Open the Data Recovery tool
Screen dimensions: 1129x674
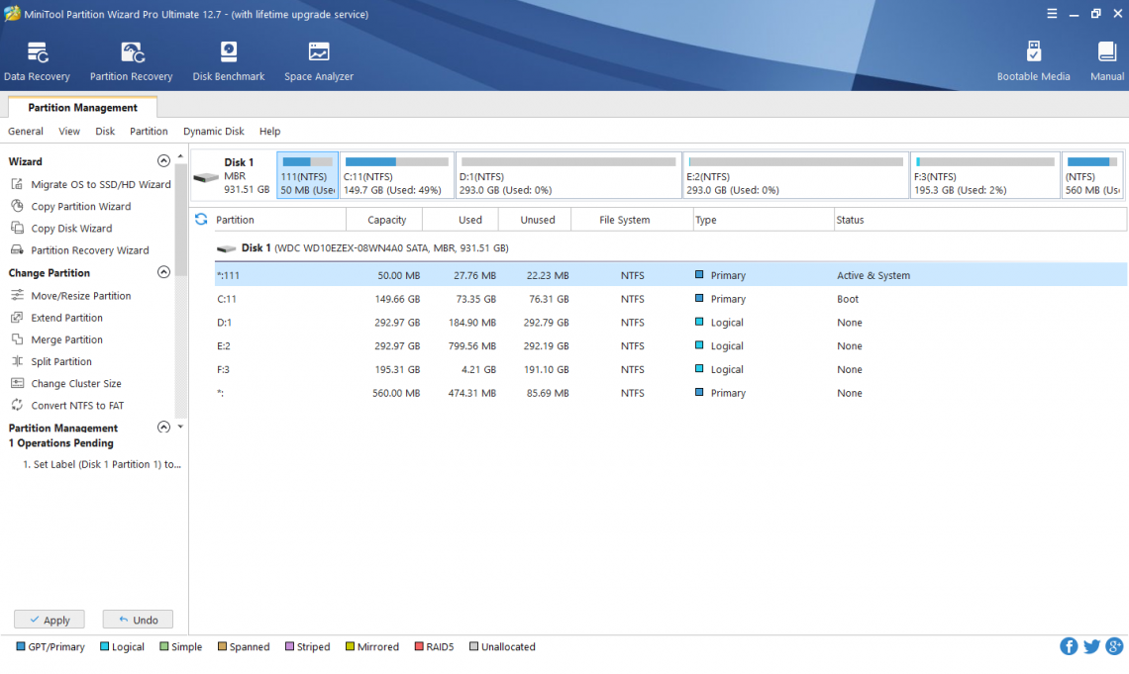[37, 57]
